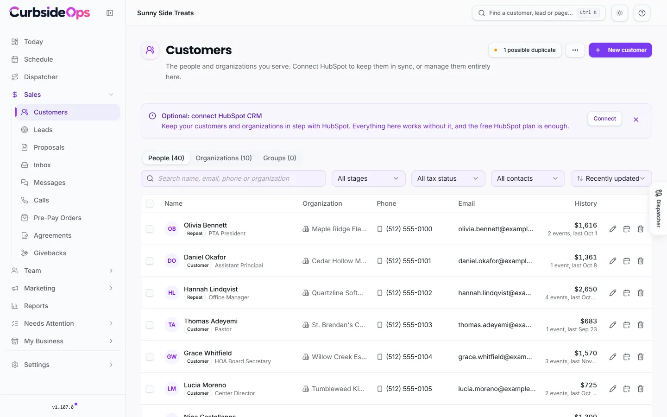This screenshot has width=667, height=417.
Task: Toggle the light/dark theme icon
Action: 620,13
